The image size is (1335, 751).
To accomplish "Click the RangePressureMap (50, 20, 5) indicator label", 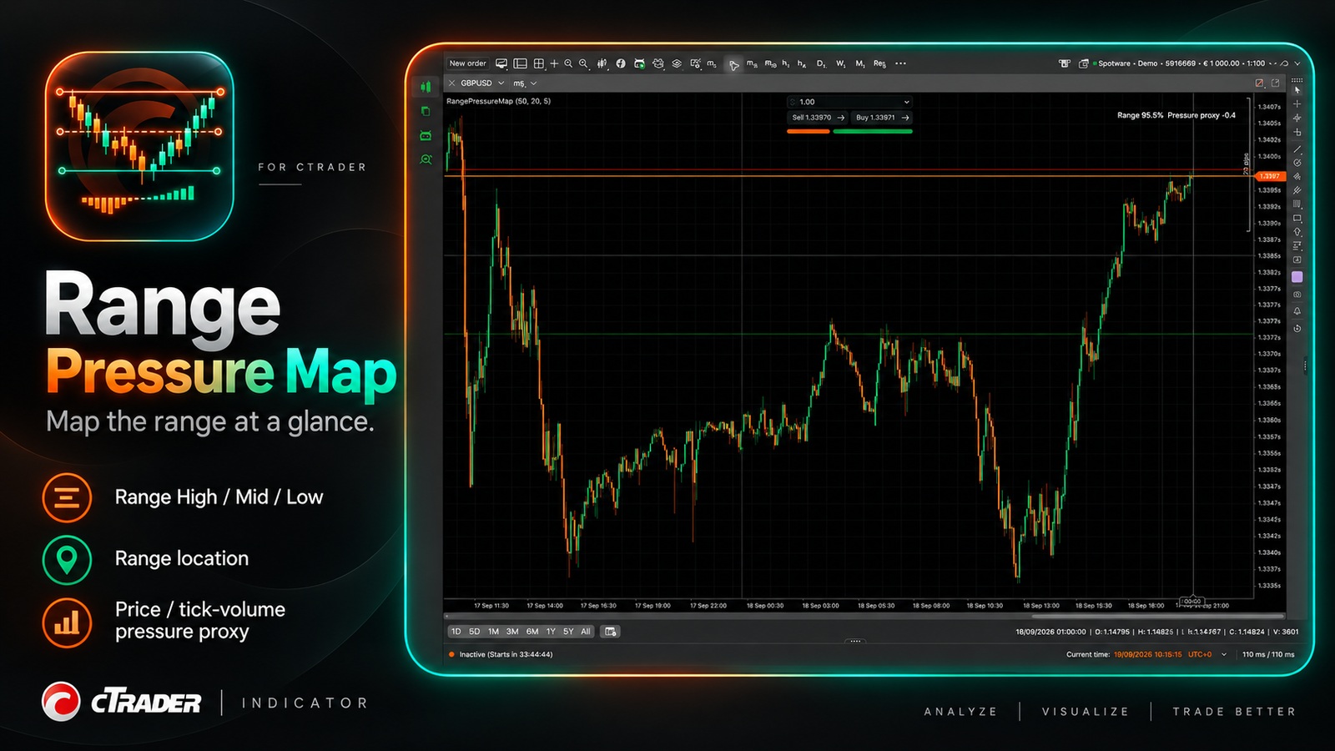I will click(x=498, y=101).
